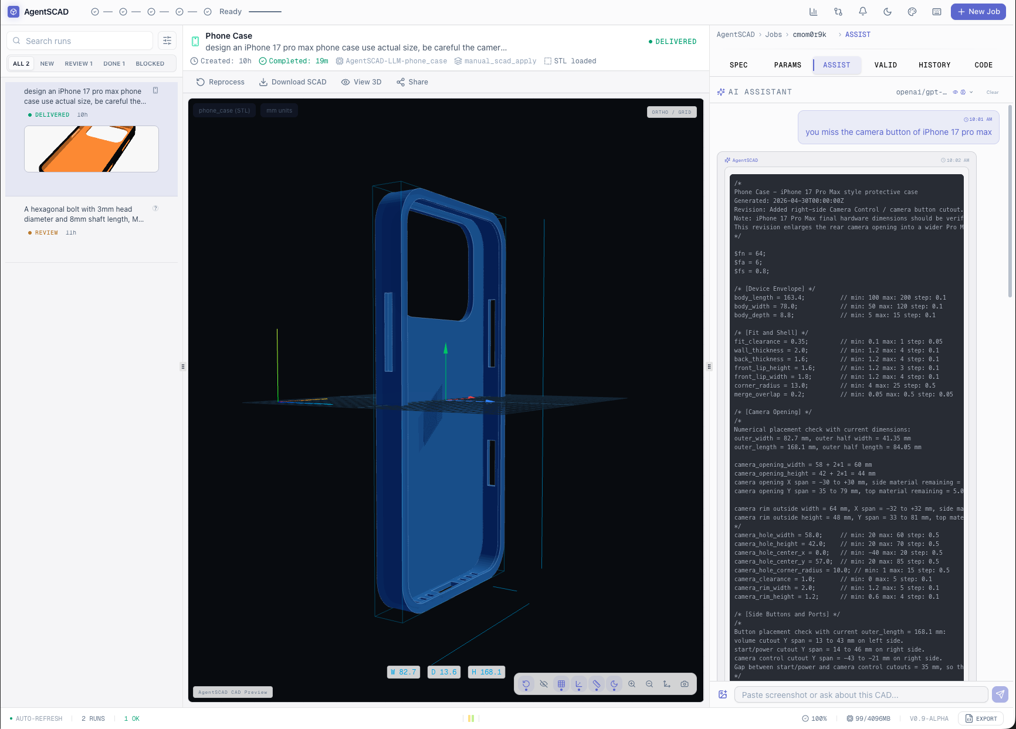Focus the Search runs field
The image size is (1016, 729).
pos(80,40)
